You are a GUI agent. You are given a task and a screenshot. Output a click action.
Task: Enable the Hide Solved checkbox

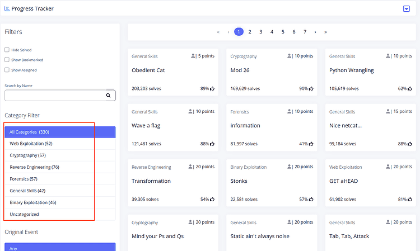(x=7, y=50)
